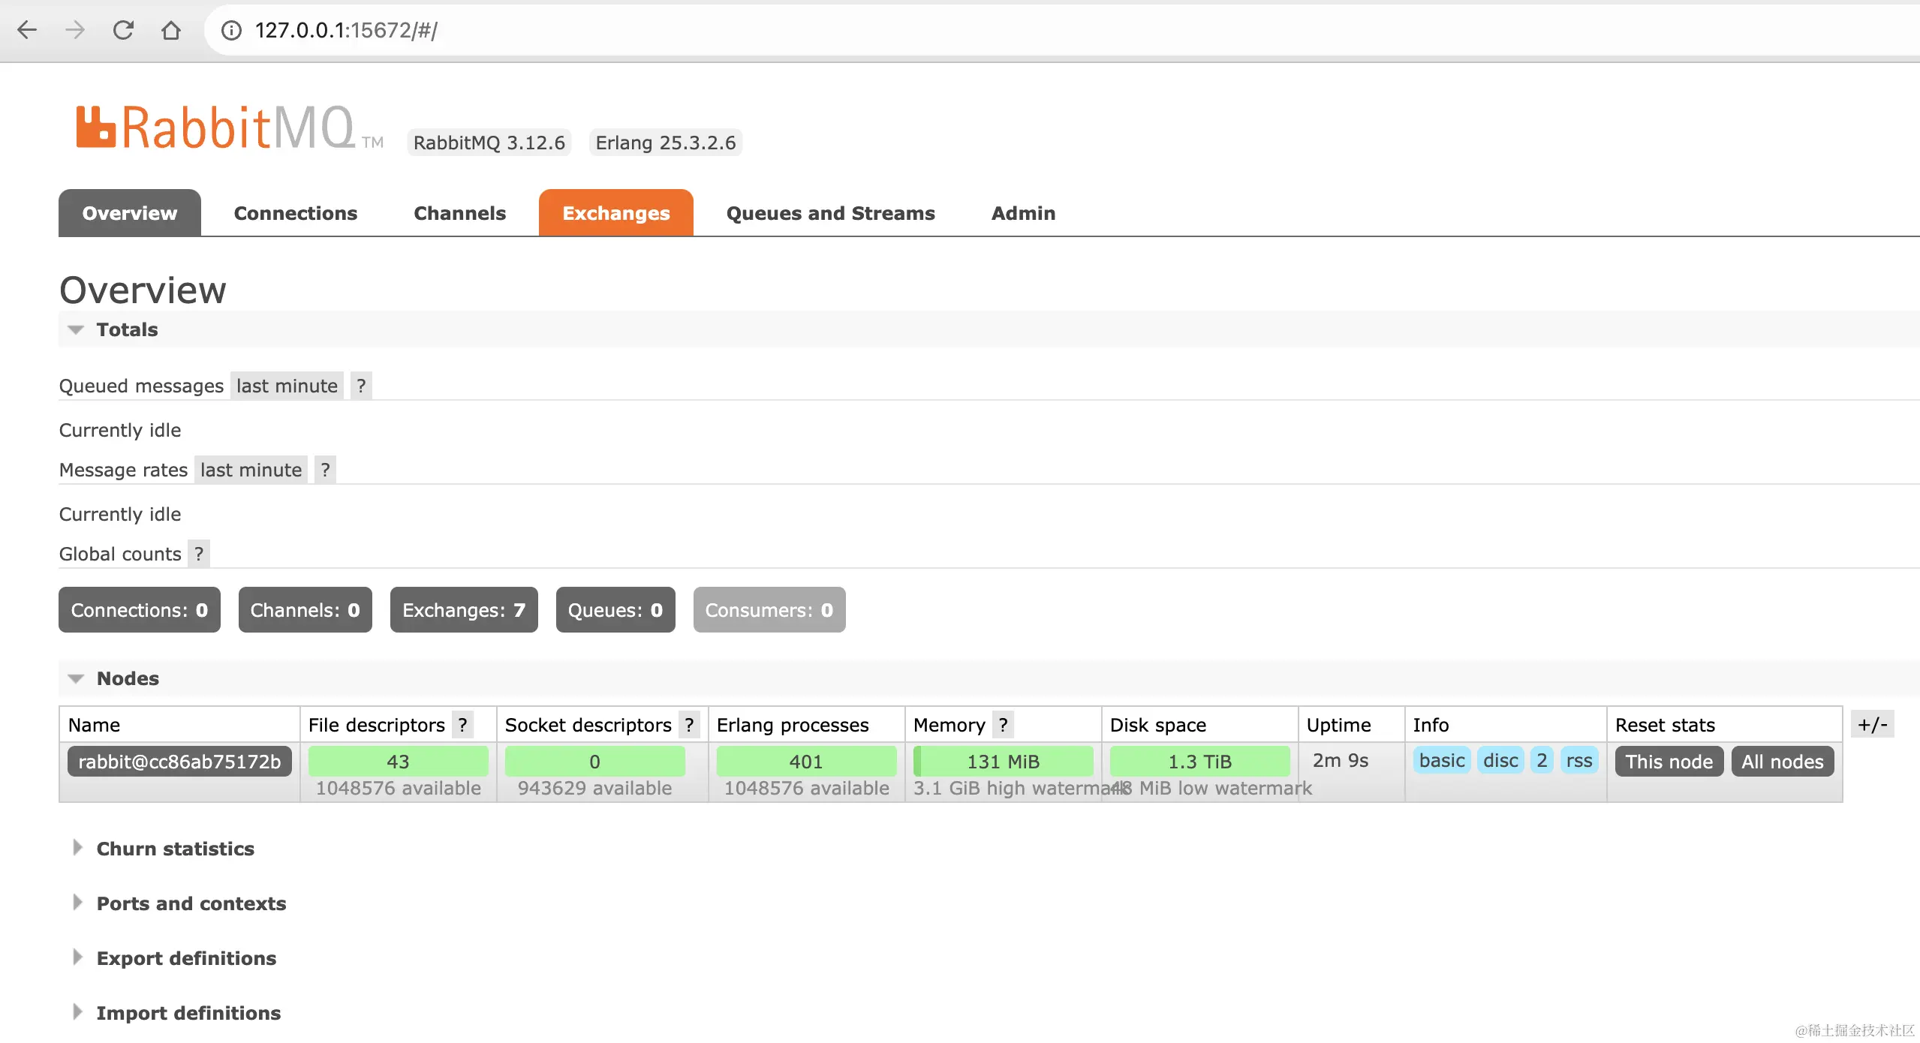Open help for Queued messages
Viewport: 1920px width, 1043px height.
[361, 386]
